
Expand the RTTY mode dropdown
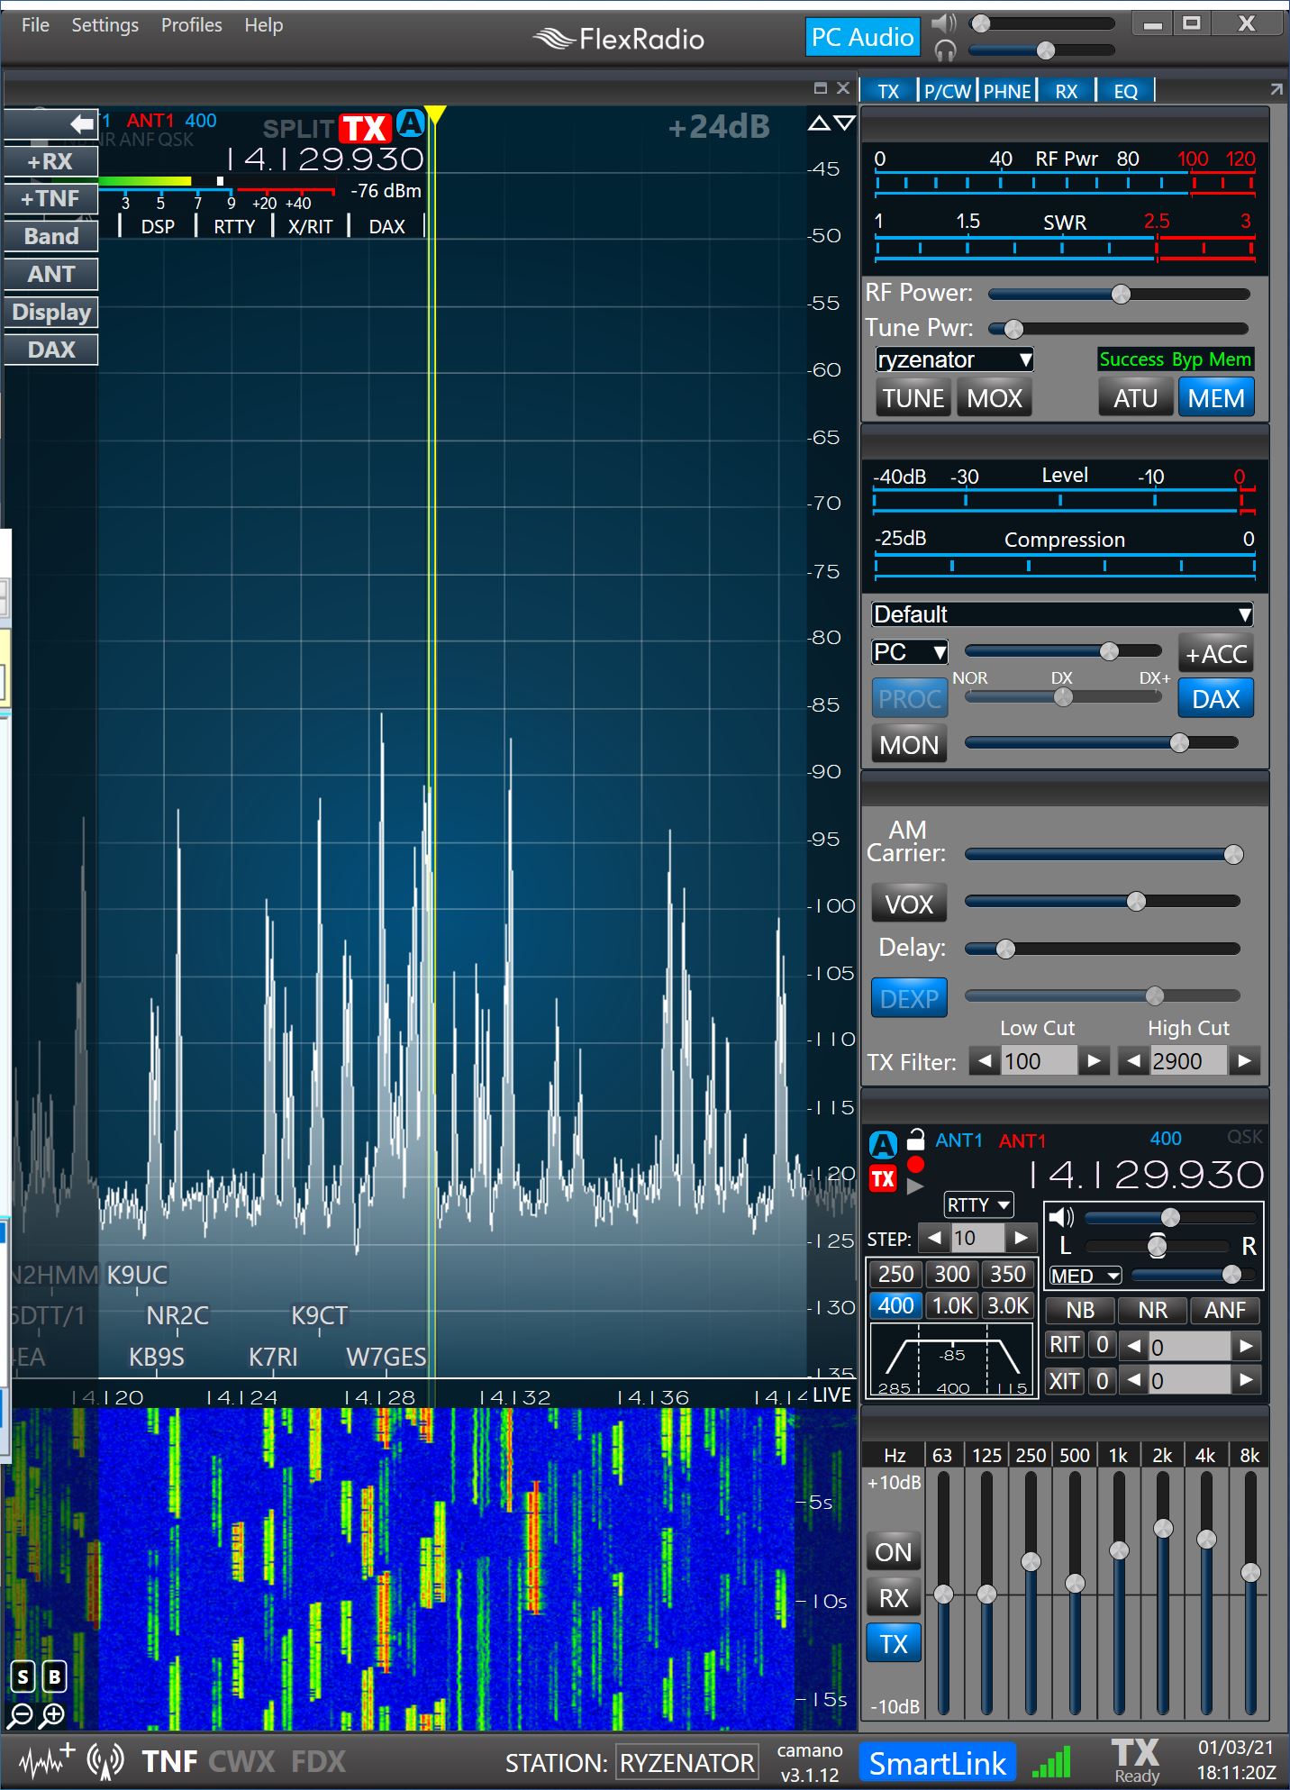point(978,1204)
